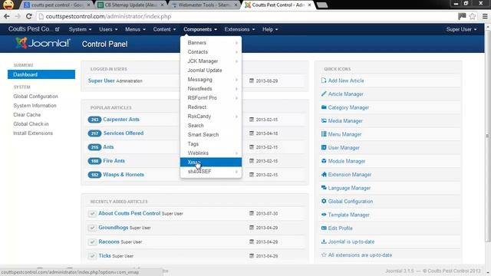Click the Joomla! logo
The image size is (491, 276).
tap(43, 43)
